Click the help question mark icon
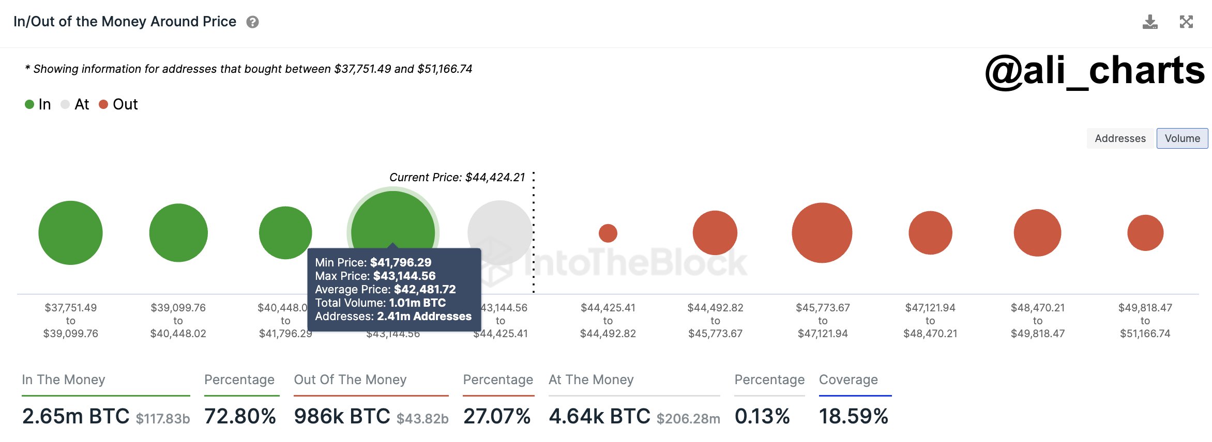 [x=253, y=22]
